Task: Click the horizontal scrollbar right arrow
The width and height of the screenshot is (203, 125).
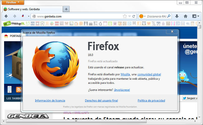Action: tap(195, 121)
